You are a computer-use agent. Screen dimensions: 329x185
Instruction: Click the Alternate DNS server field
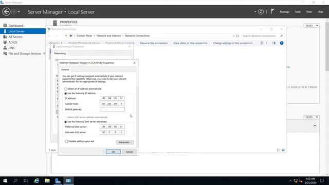[112, 133]
